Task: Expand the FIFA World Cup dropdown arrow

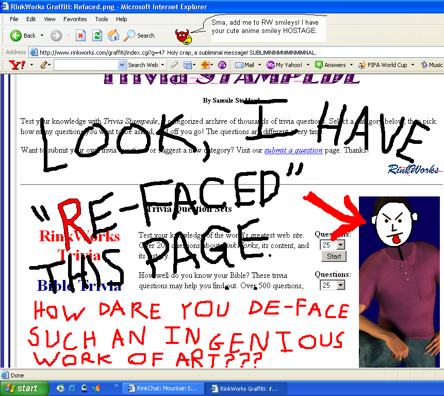Action: (413, 65)
